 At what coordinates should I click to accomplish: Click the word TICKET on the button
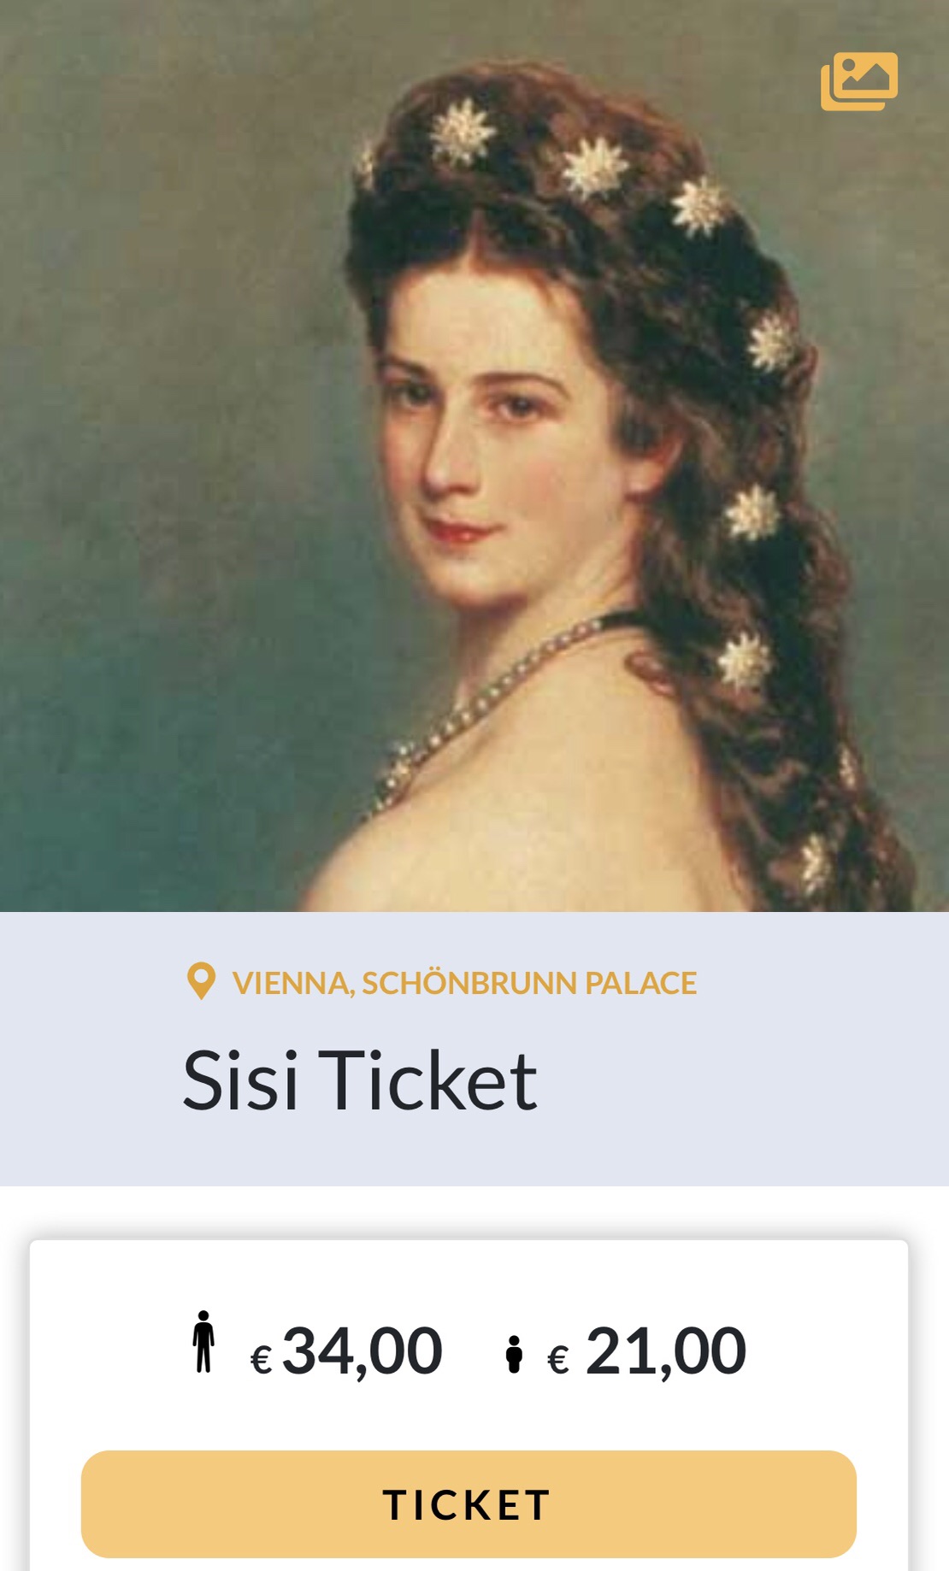(x=467, y=1505)
